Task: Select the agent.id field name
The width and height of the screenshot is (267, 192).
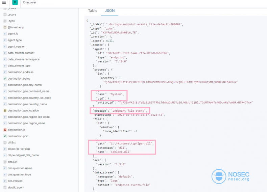Action: 13,34
